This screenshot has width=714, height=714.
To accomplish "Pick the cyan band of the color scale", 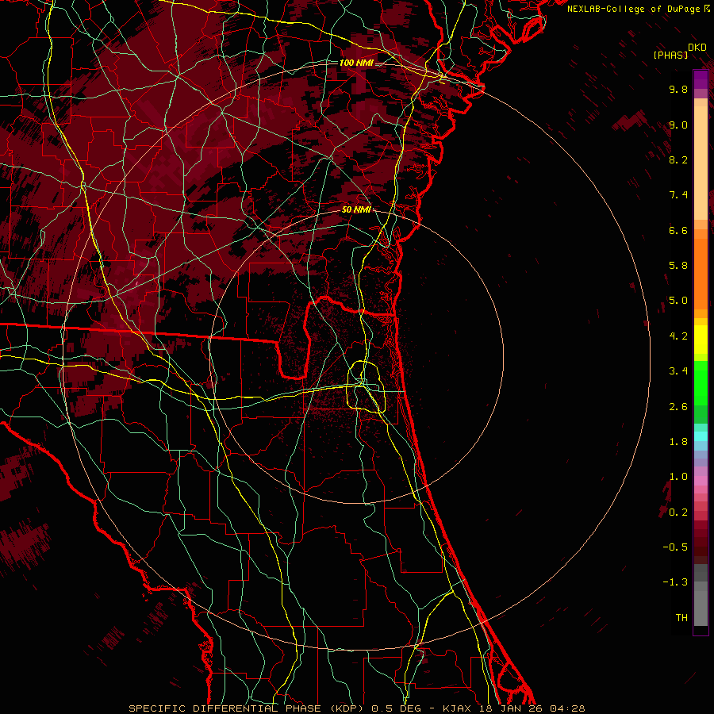I will pyautogui.click(x=701, y=436).
